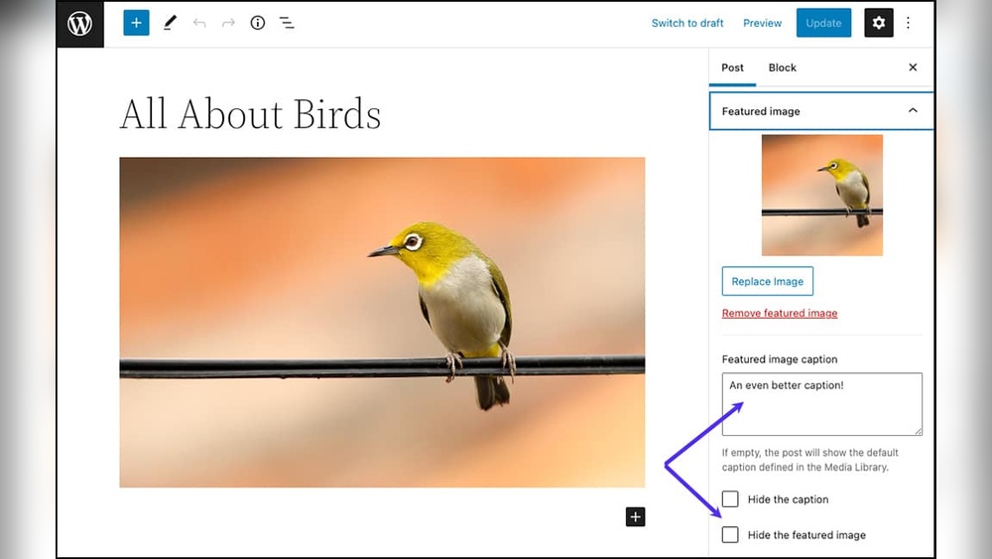Viewport: 992px width, 559px height.
Task: Click the Preview button
Action: point(762,23)
